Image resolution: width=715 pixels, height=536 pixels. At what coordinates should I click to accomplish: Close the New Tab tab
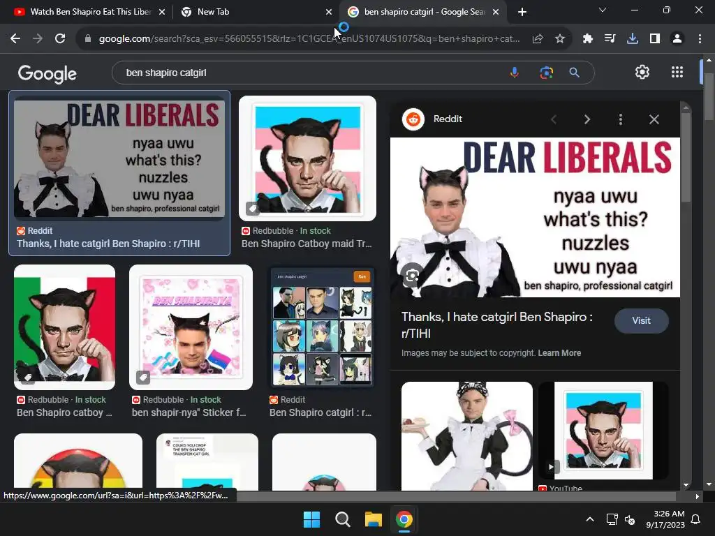[x=329, y=13]
